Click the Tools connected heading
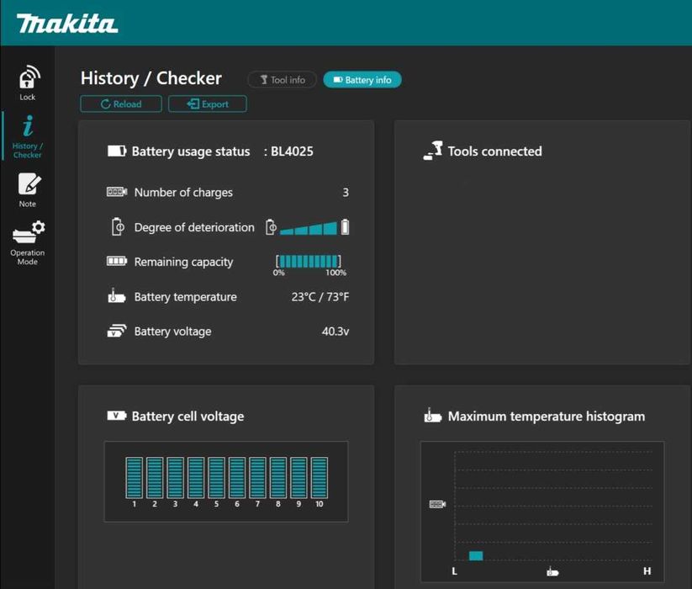The width and height of the screenshot is (692, 589). point(494,151)
